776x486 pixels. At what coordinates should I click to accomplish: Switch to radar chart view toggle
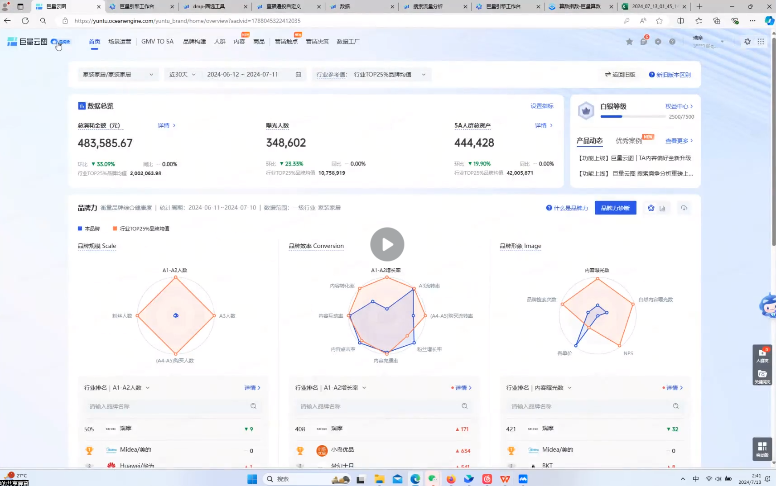(x=651, y=208)
